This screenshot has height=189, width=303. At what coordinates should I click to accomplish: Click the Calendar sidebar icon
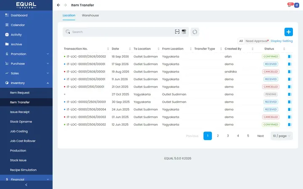7,25
